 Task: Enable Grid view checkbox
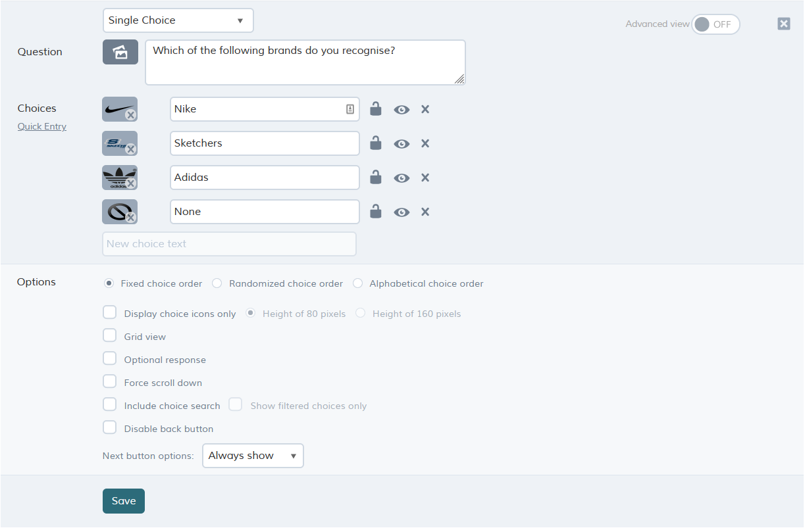(110, 335)
